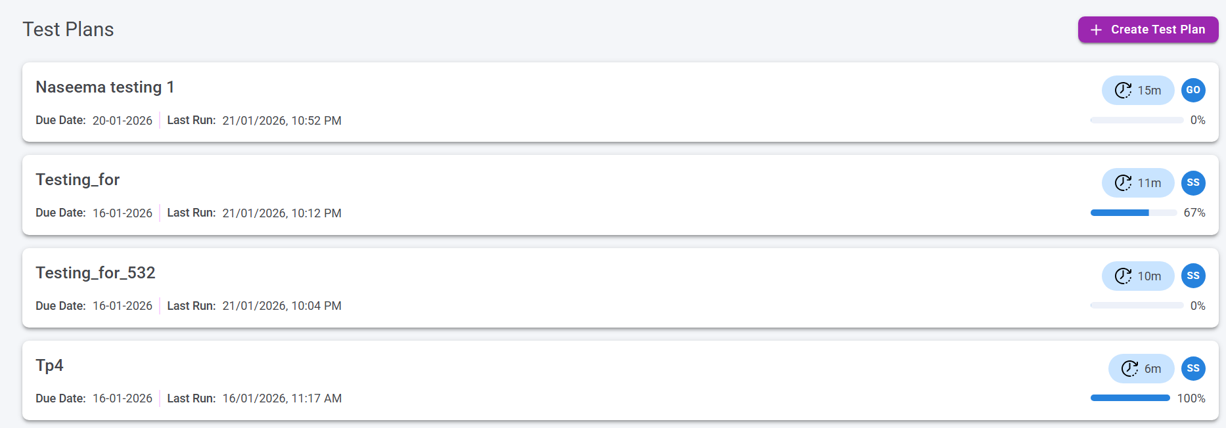Click the SS avatar on Tp4 plan
Image resolution: width=1226 pixels, height=428 pixels.
point(1193,369)
